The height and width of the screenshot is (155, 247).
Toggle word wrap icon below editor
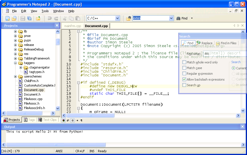point(68,120)
